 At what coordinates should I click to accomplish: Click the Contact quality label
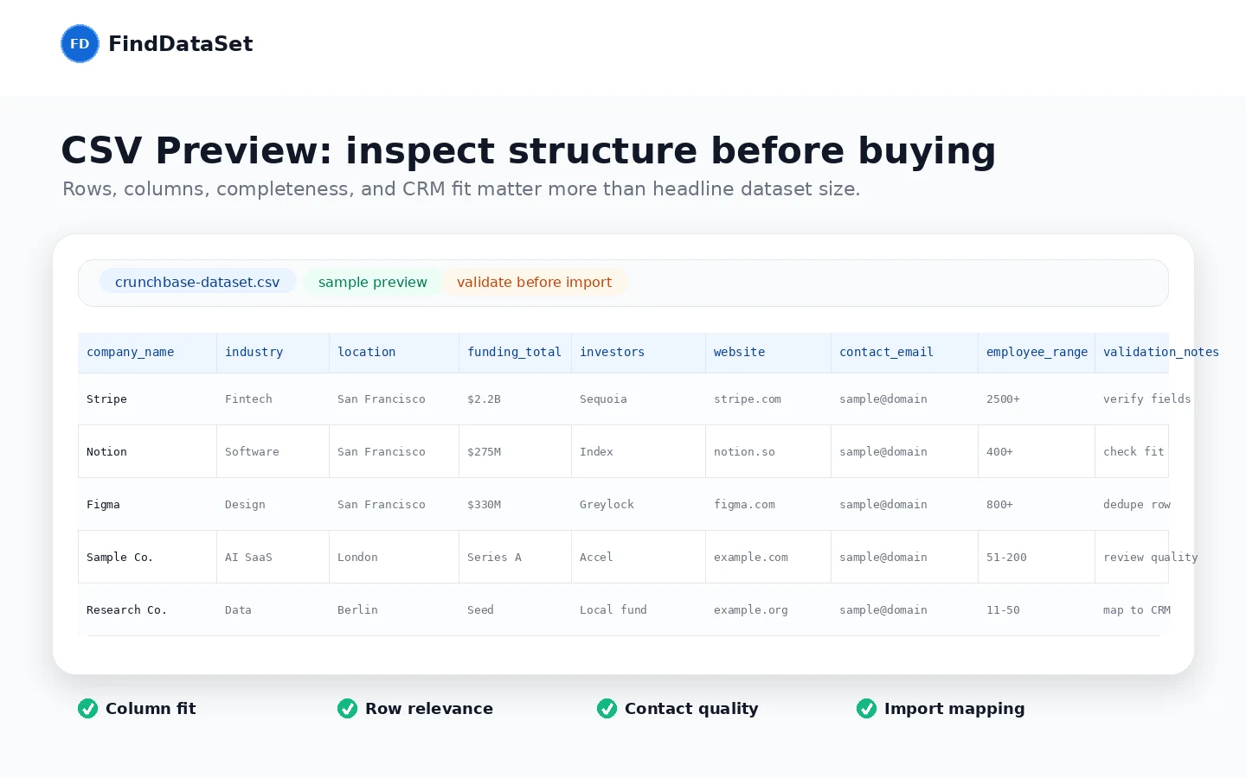(691, 709)
